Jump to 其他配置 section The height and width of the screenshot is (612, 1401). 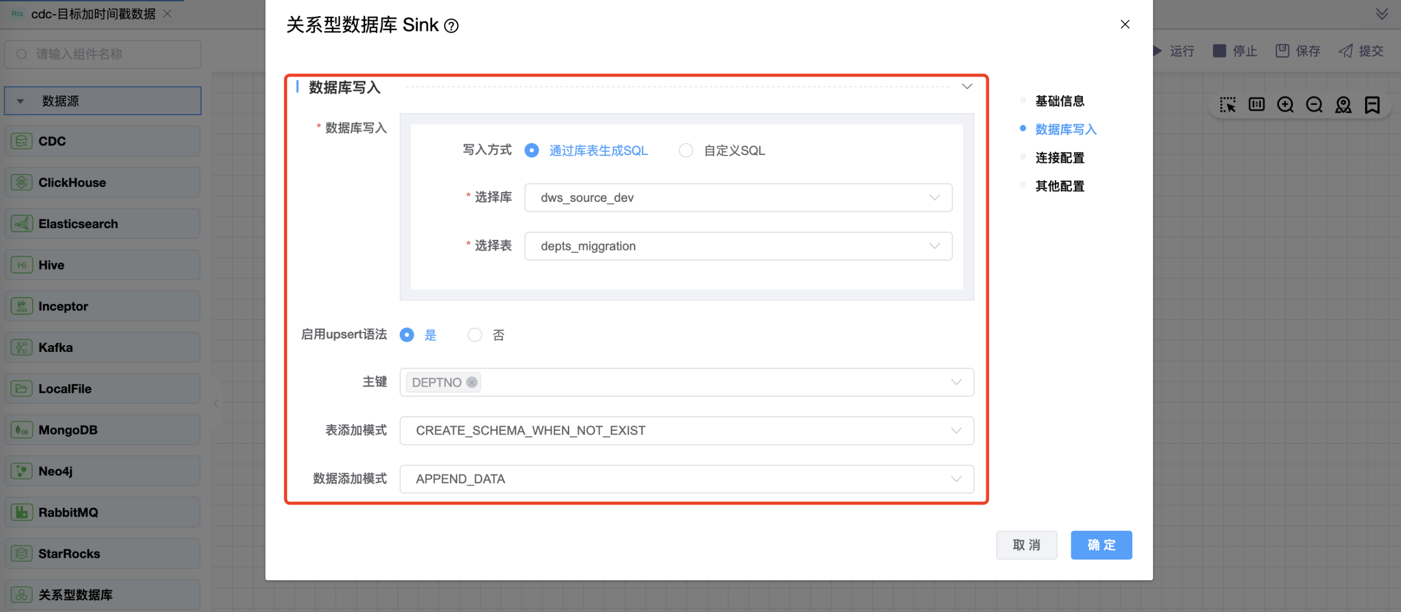click(1059, 186)
